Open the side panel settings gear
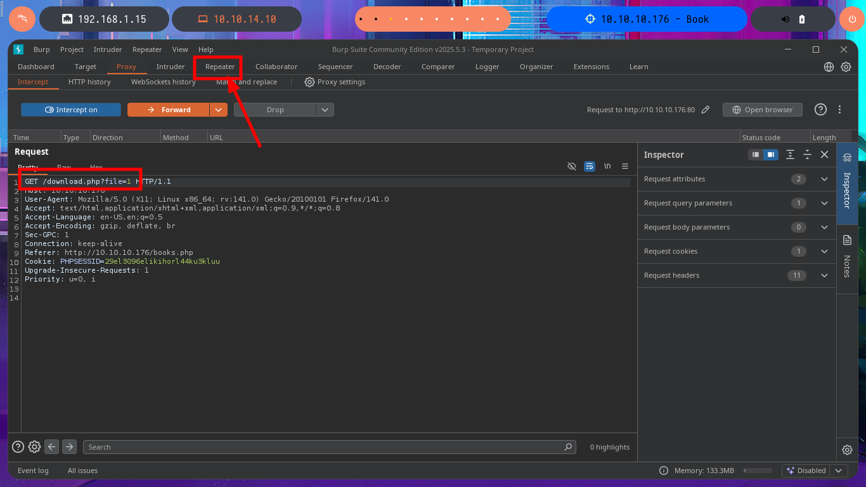866x487 pixels. tap(847, 450)
